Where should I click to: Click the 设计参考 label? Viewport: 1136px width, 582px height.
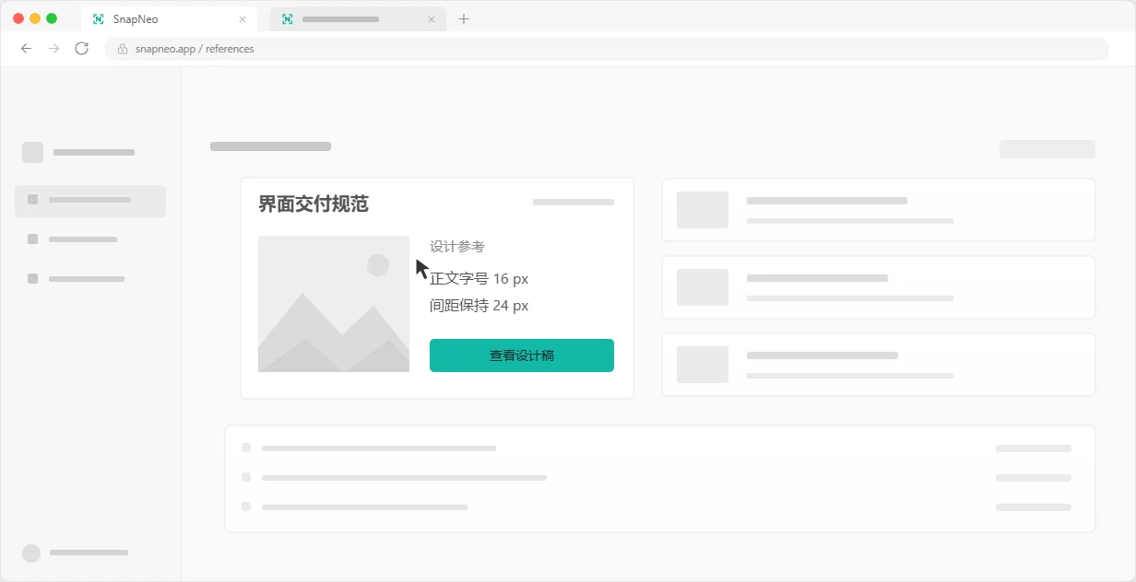click(x=457, y=247)
